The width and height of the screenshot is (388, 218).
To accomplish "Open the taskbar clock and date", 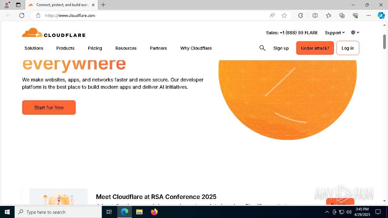I will coord(362,212).
